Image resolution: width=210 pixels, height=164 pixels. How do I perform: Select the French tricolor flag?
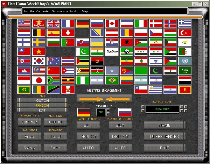point(68,23)
